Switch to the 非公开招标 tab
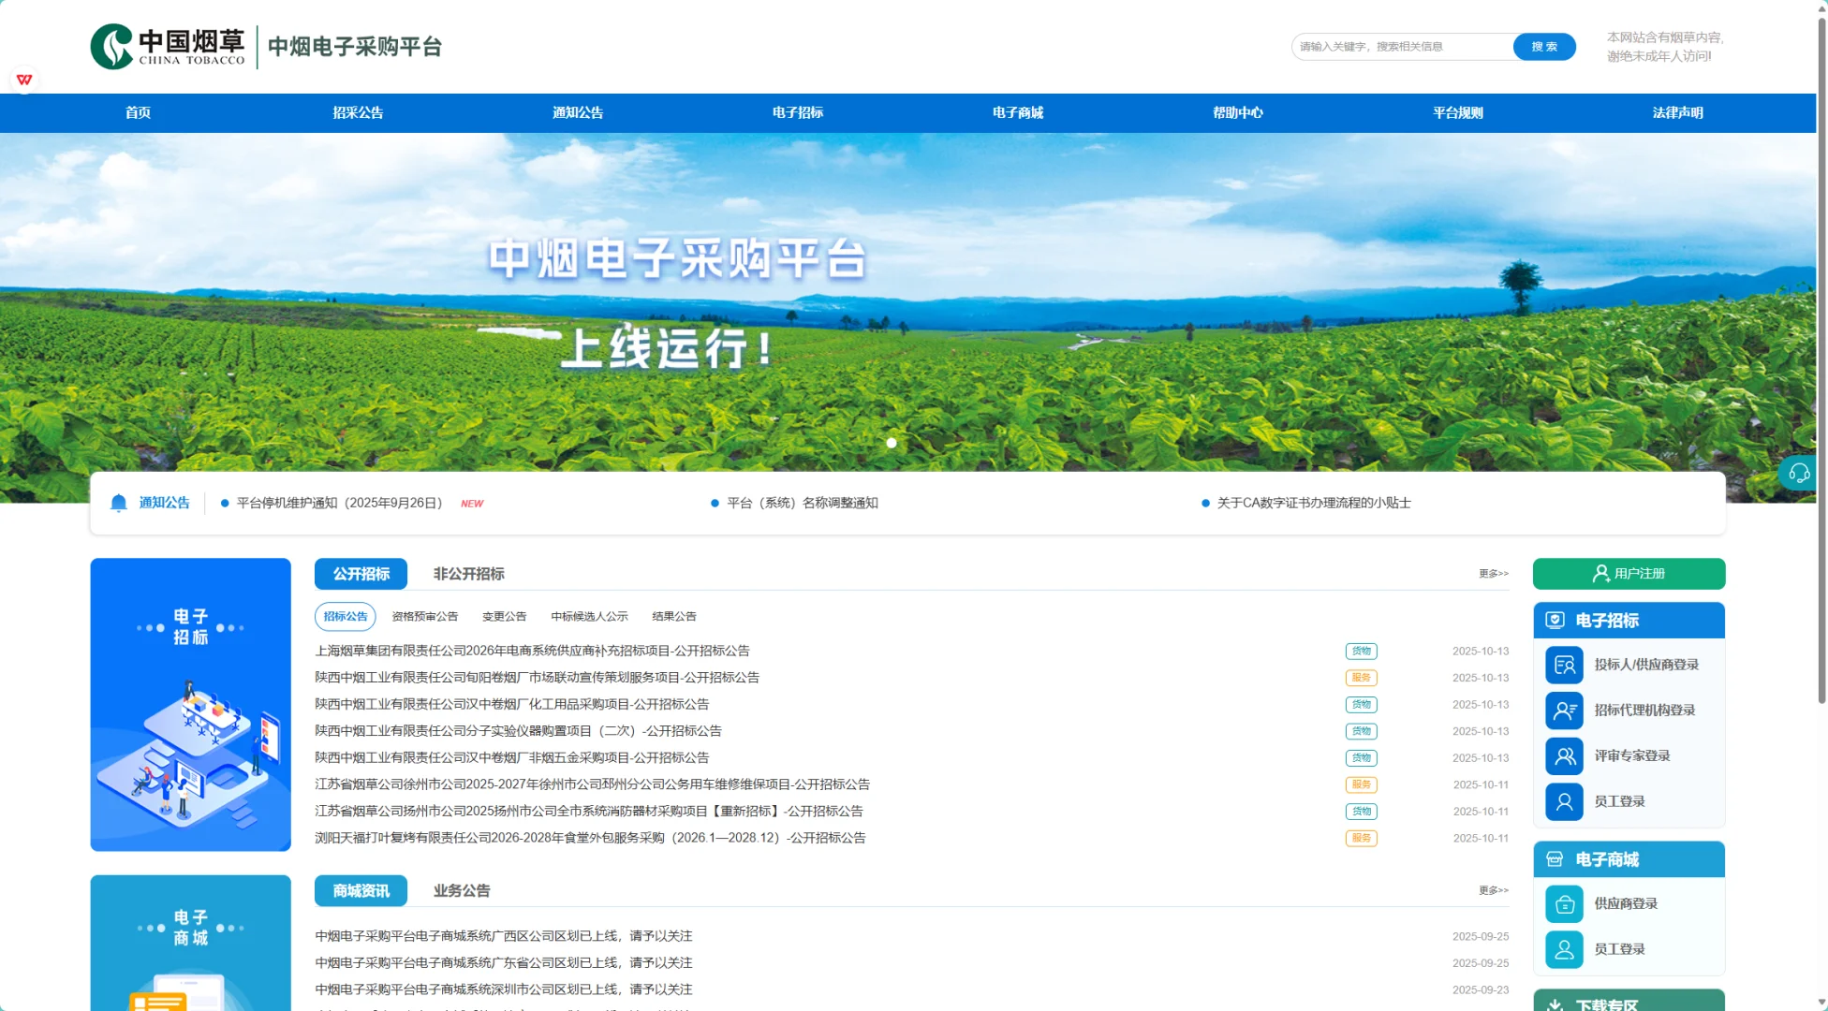 point(467,573)
